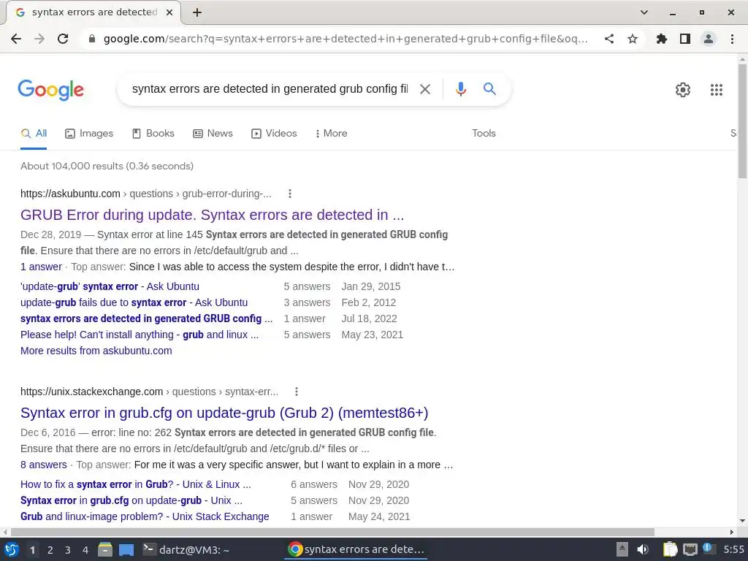Viewport: 748px width, 561px height.
Task: Switch to the Videos tab
Action: (275, 134)
